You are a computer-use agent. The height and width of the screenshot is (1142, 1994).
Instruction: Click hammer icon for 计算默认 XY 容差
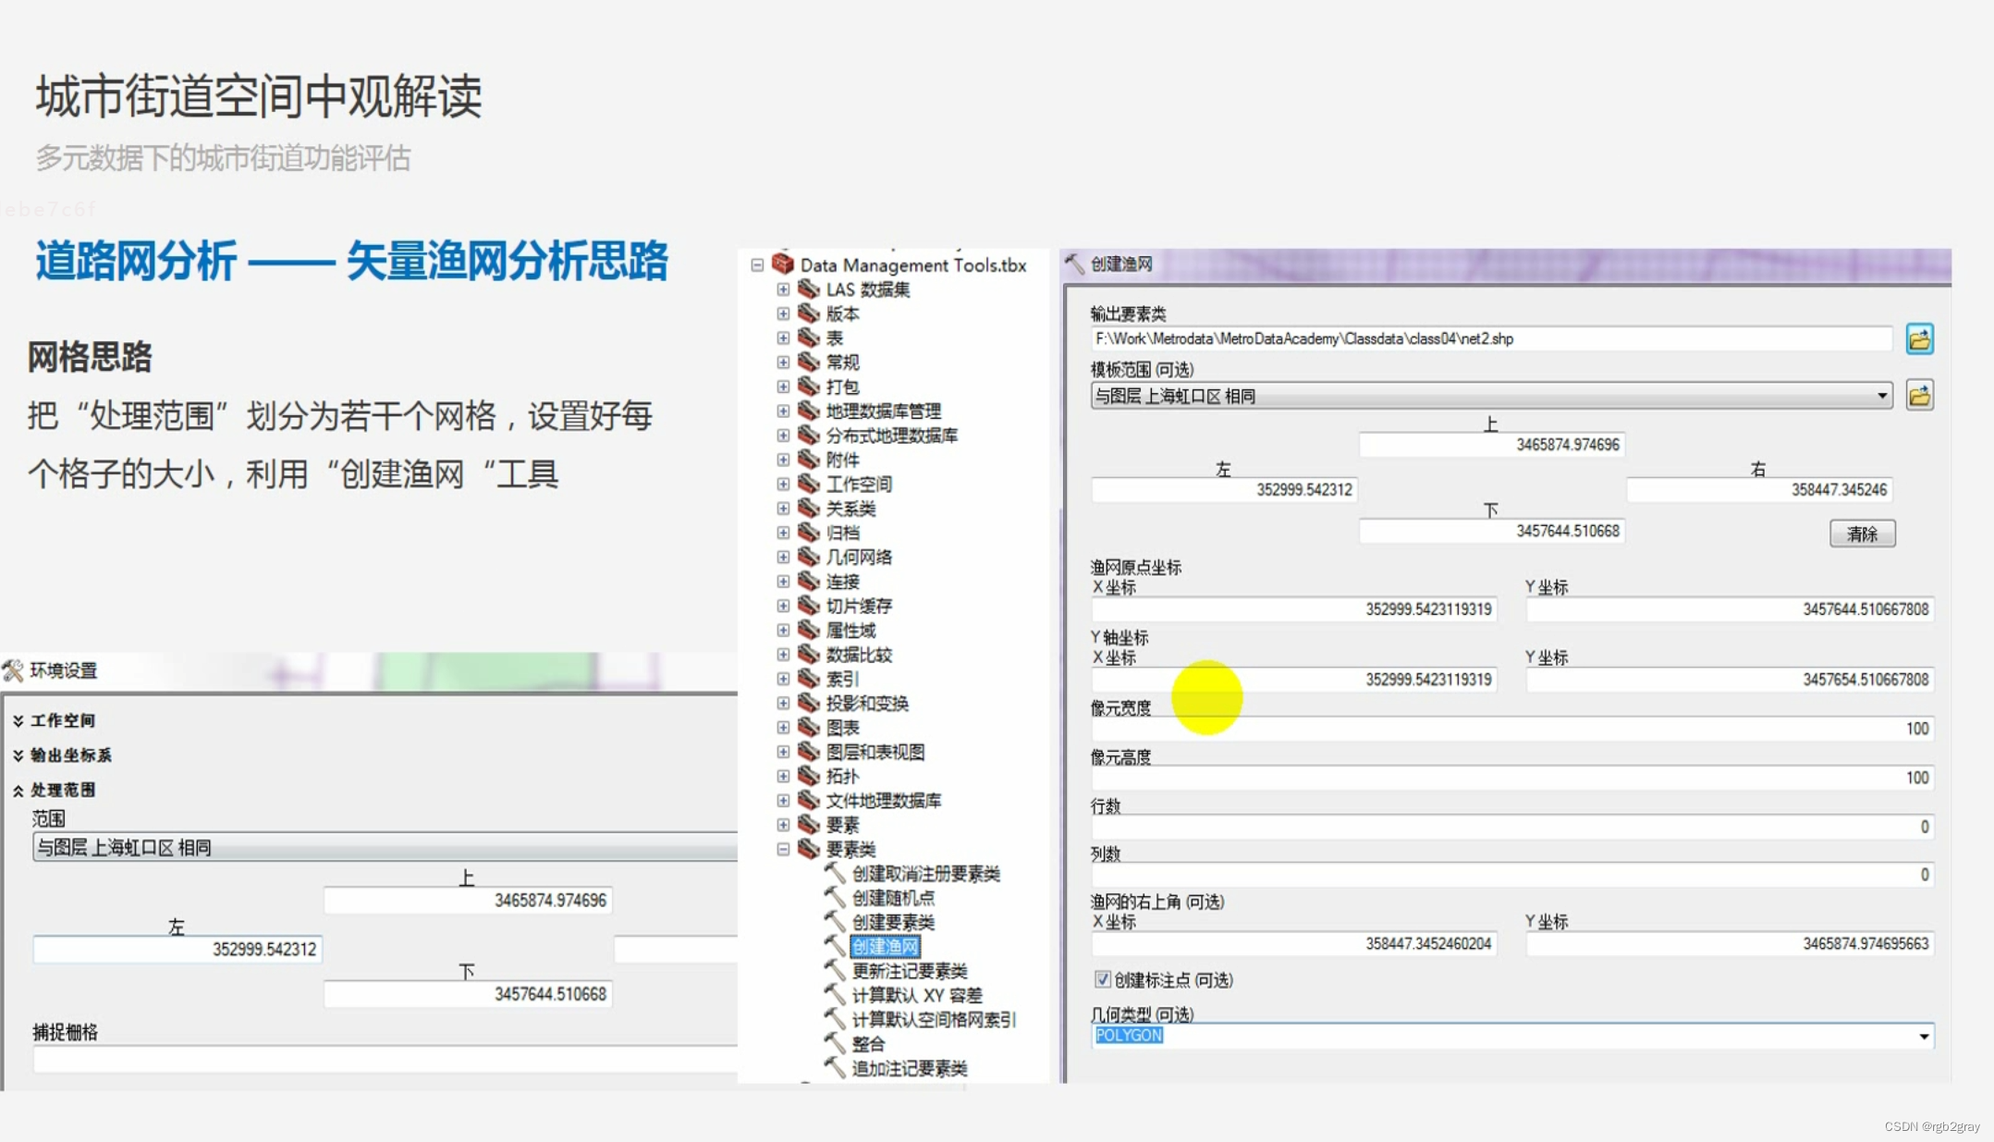pos(835,995)
